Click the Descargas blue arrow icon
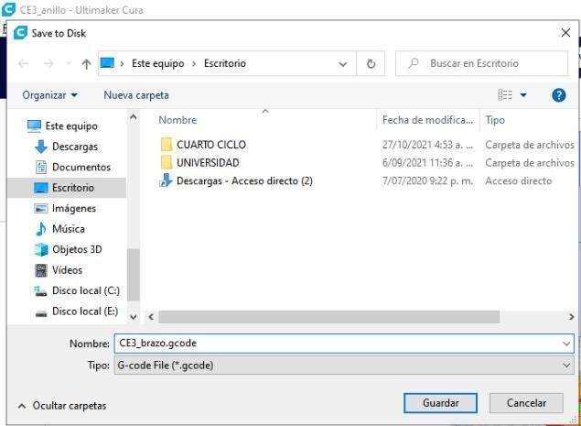Viewport: 581px width, 426px height. pos(41,147)
